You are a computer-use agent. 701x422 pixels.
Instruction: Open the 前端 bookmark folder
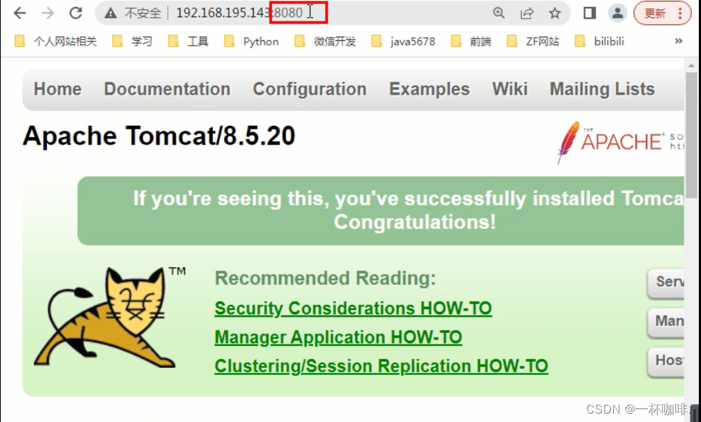click(x=471, y=42)
